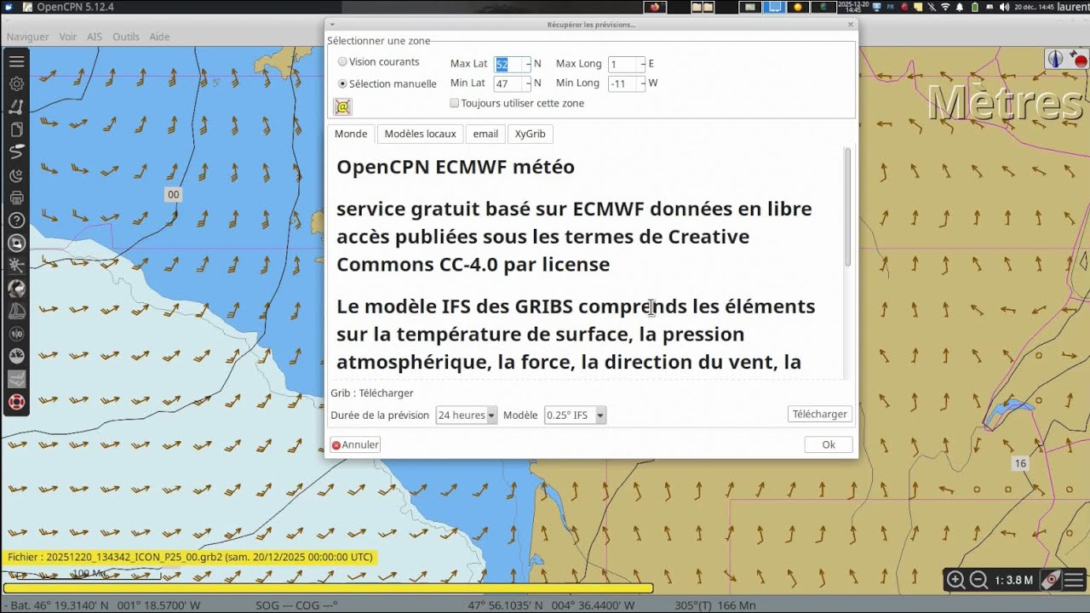The height and width of the screenshot is (613, 1090).
Task: Toggle the track recording tool icon
Action: point(16,152)
